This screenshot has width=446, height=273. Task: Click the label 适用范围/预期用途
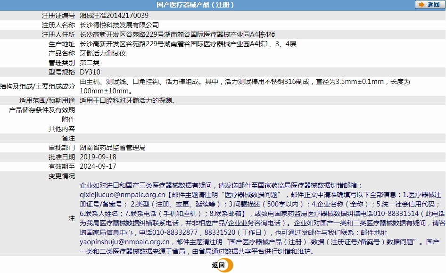click(47, 100)
